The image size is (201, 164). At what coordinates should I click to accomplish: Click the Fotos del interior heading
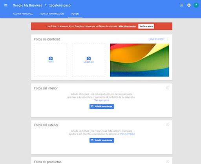point(46,88)
